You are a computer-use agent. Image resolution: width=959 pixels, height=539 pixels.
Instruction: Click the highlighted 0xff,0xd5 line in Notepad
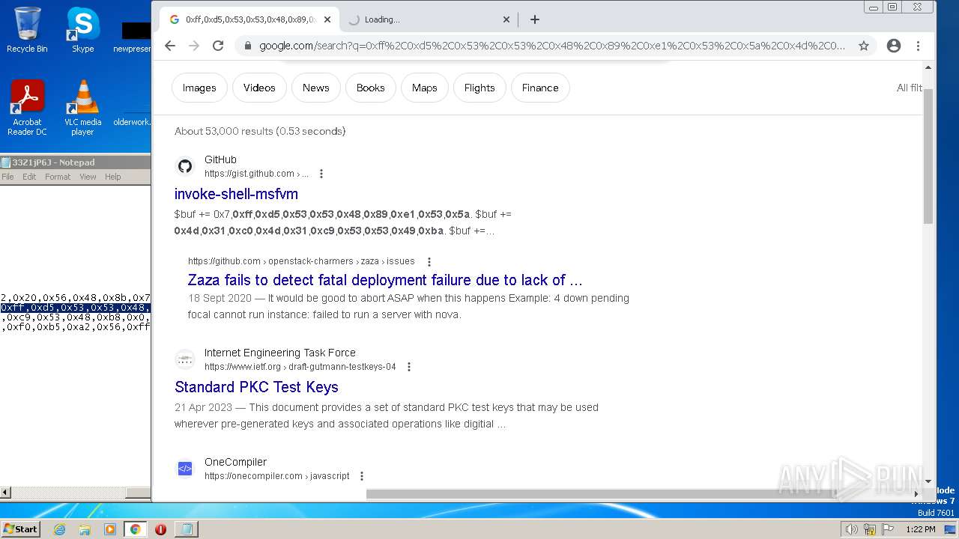pyautogui.click(x=75, y=308)
